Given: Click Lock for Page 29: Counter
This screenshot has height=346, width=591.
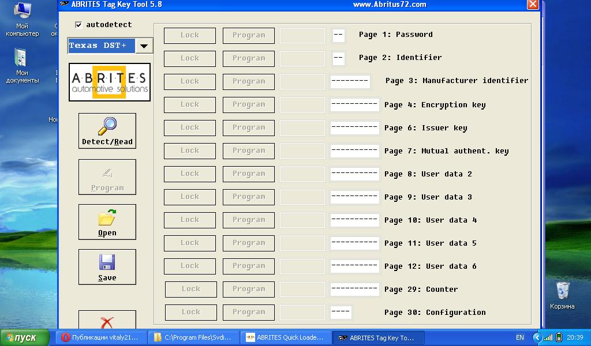Looking at the screenshot, I should click(x=190, y=289).
